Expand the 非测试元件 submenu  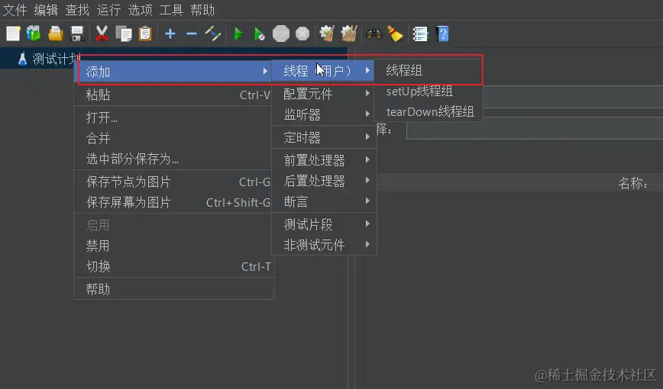click(324, 245)
